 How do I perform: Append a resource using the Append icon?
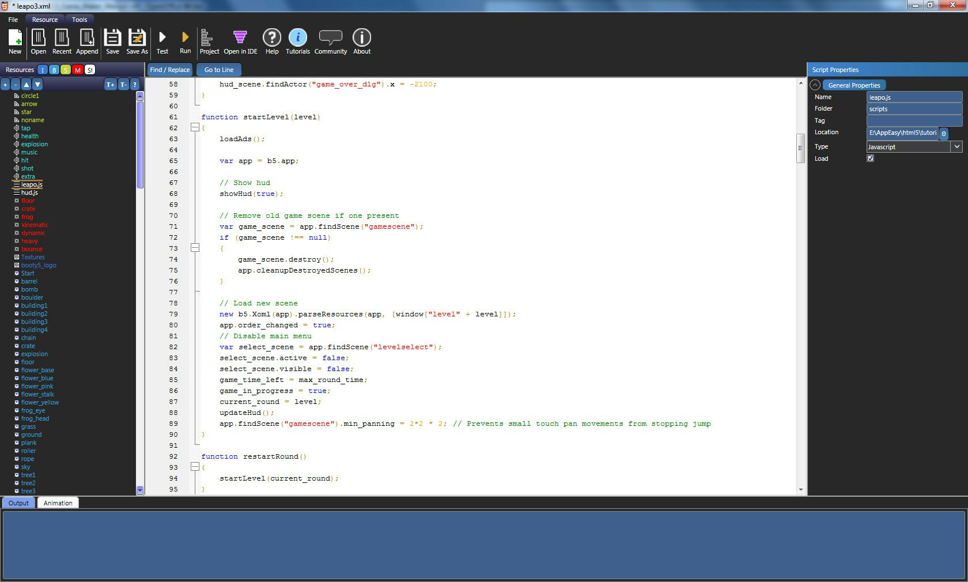pyautogui.click(x=87, y=40)
